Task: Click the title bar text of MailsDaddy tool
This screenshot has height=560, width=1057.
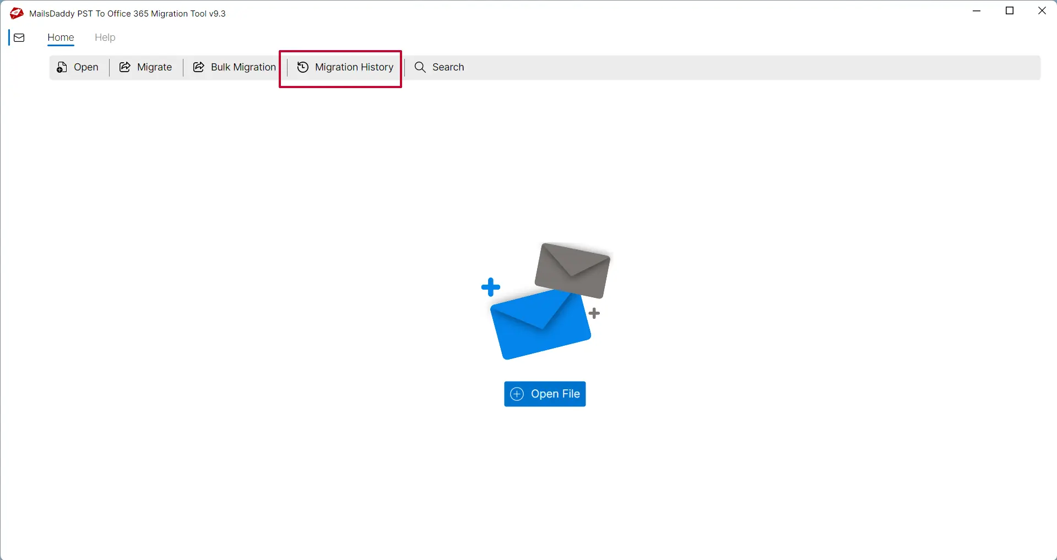Action: click(x=128, y=13)
